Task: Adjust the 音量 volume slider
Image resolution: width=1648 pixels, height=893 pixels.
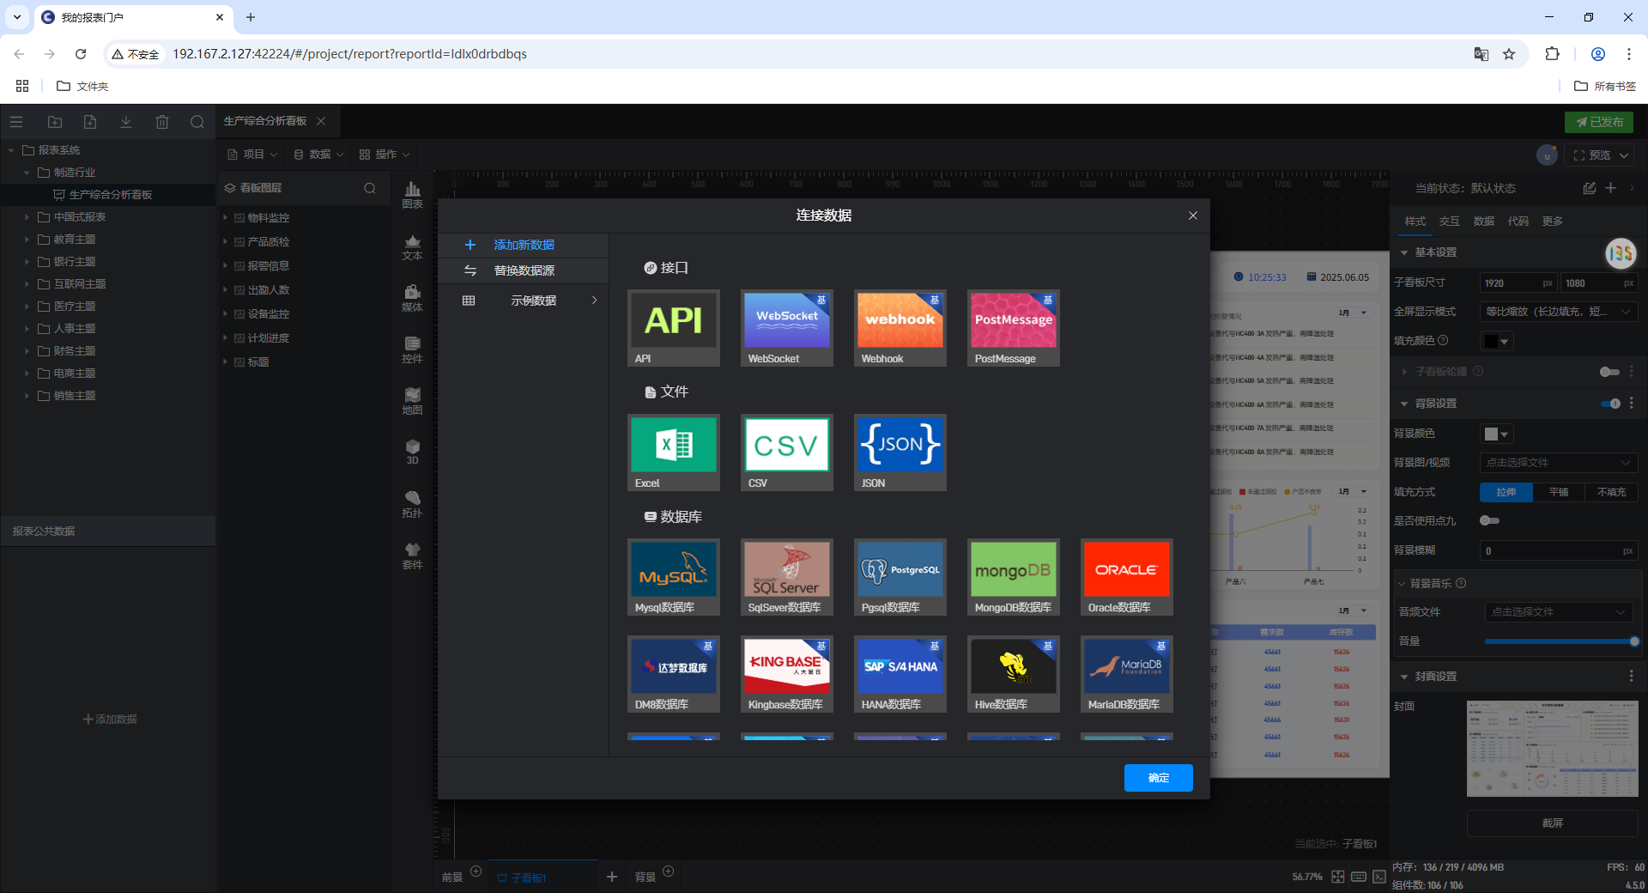Action: click(x=1560, y=641)
